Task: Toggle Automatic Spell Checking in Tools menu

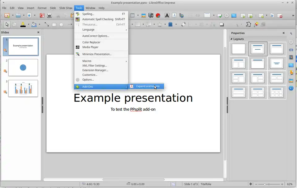Action: pos(98,19)
